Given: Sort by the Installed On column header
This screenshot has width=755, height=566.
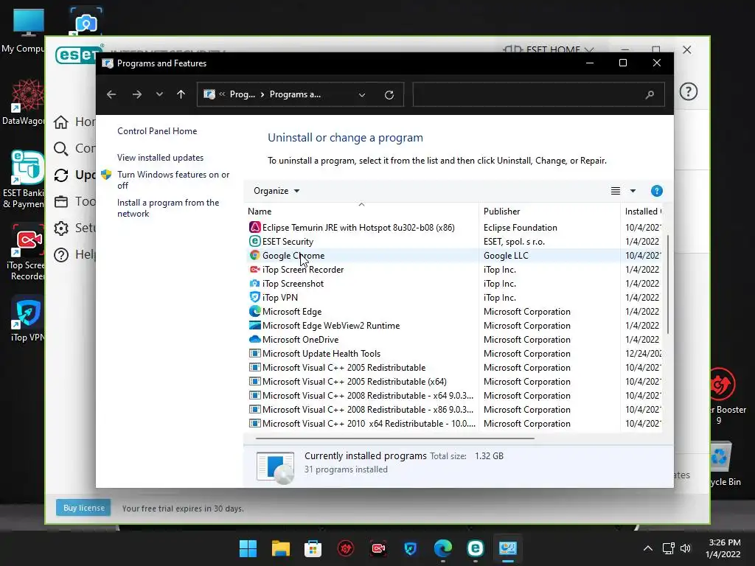Looking at the screenshot, I should click(x=643, y=212).
